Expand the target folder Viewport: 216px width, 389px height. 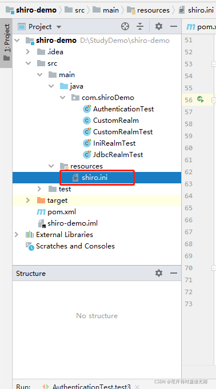[28, 200]
